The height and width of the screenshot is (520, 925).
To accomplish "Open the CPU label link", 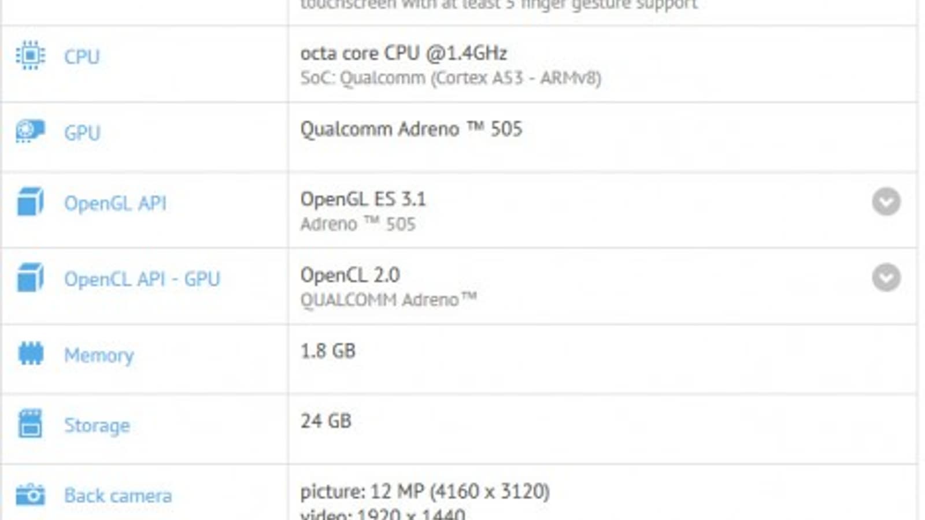I will pyautogui.click(x=82, y=57).
